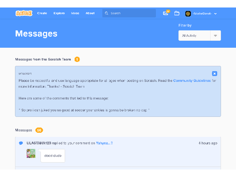Click the search magnifier icon
This screenshot has height=177, width=236.
point(106,13)
